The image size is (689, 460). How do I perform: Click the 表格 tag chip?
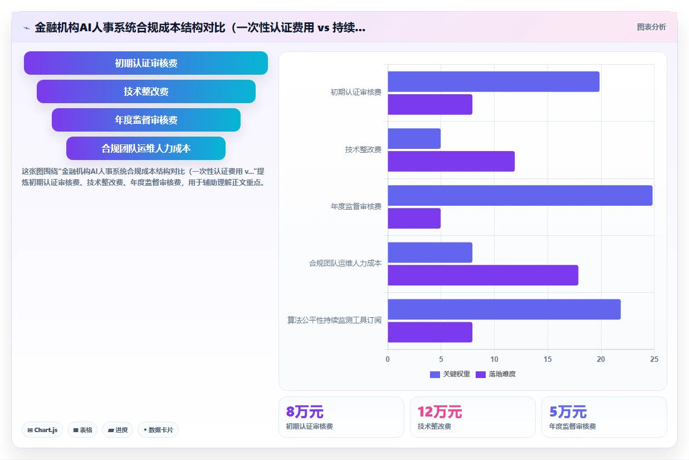[x=82, y=430]
